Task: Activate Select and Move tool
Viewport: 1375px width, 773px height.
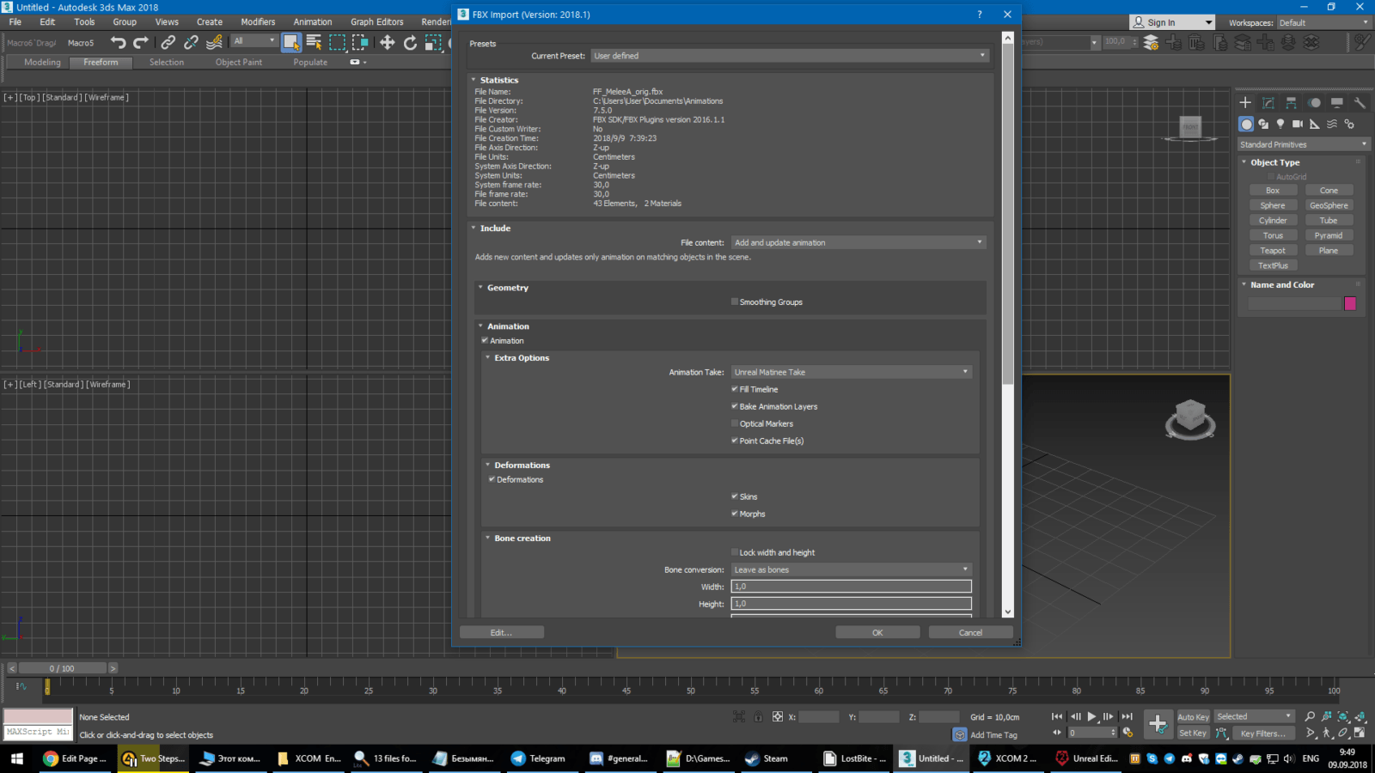Action: point(388,42)
